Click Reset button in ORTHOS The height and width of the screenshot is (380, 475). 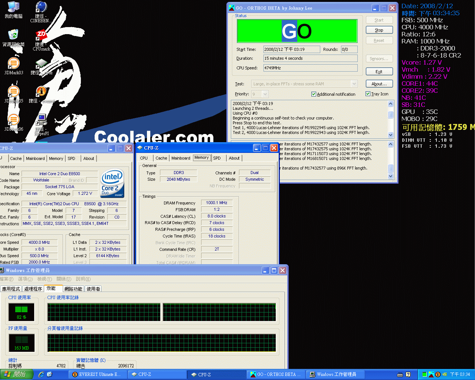(379, 40)
